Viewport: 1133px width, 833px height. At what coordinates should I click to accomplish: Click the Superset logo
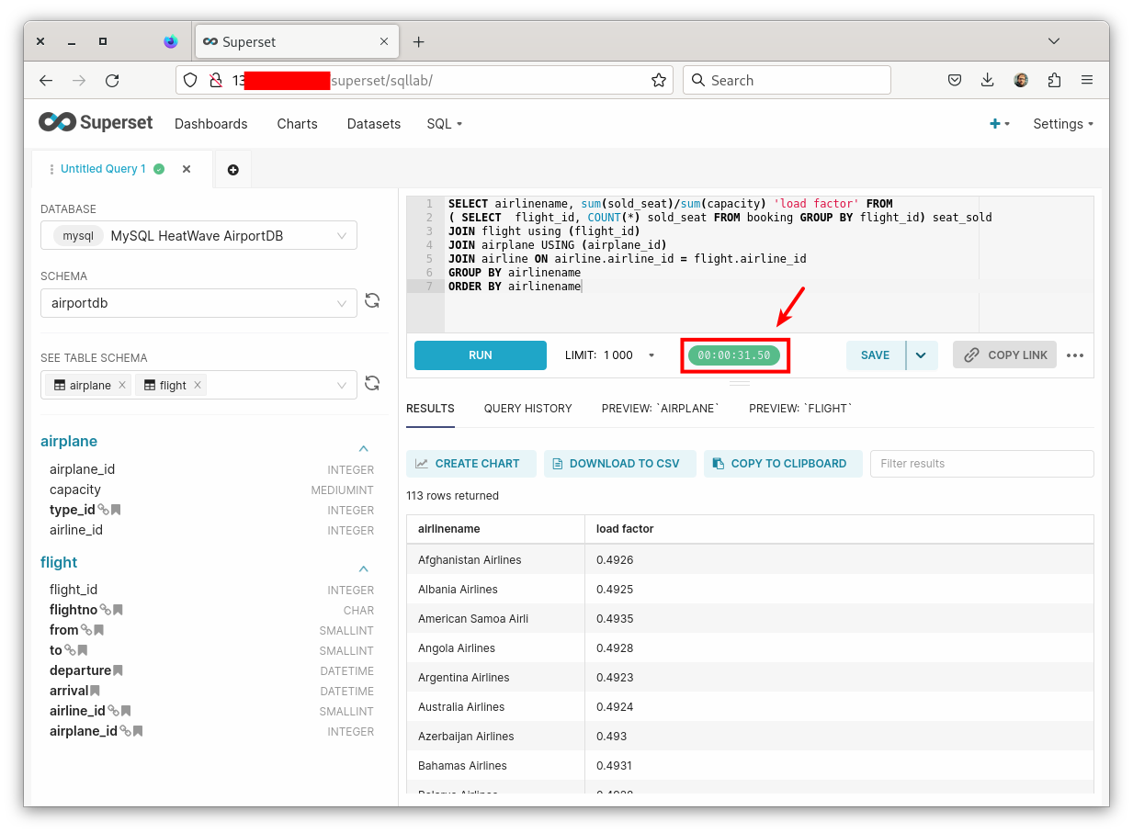[x=96, y=122]
